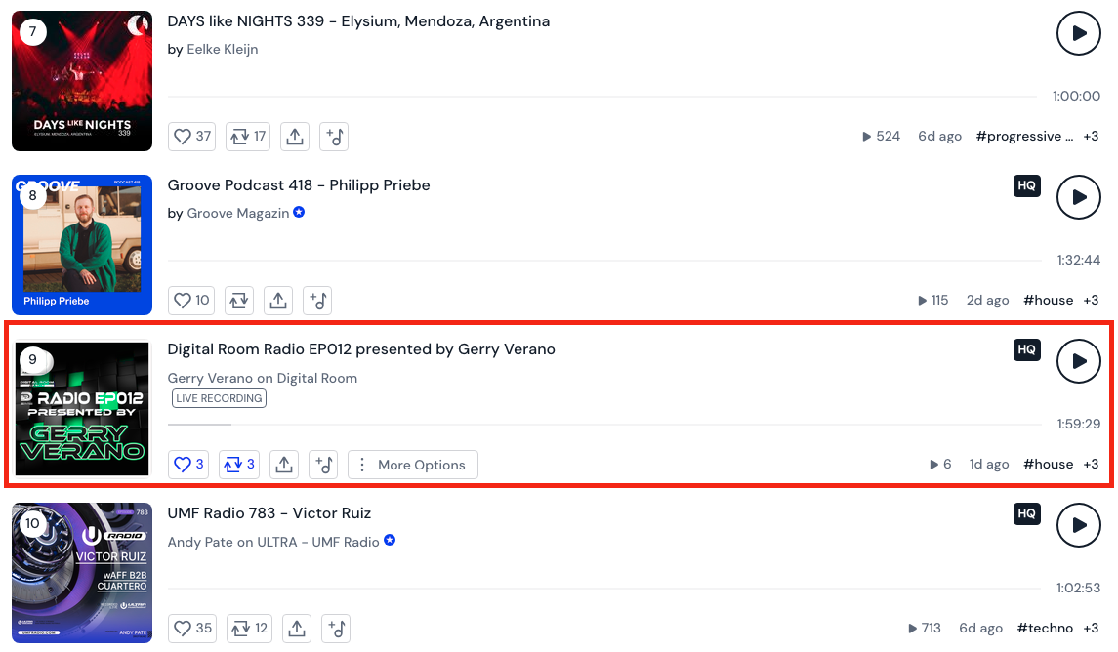This screenshot has width=1118, height=652.
Task: Open the UMF Radio Victor Ruiz thumbnail
Action: (x=82, y=572)
